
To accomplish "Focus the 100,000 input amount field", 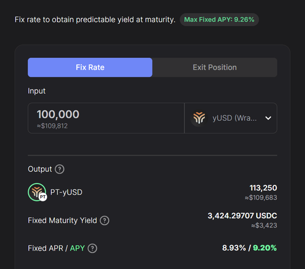I will point(106,118).
